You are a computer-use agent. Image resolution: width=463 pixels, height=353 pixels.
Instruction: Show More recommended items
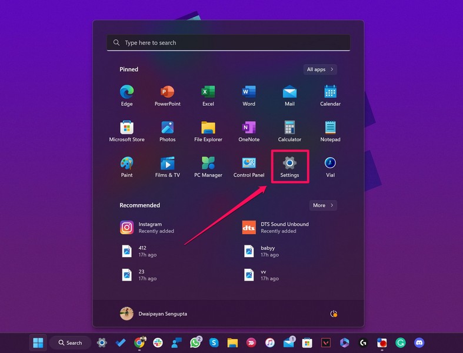pyautogui.click(x=323, y=205)
